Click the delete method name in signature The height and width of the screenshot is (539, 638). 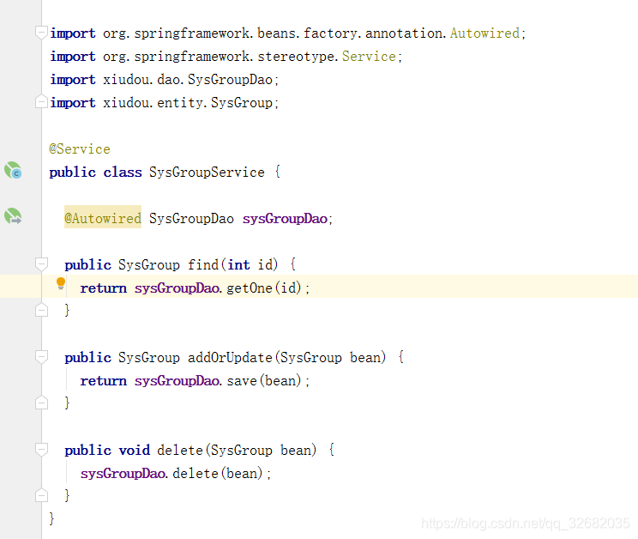pyautogui.click(x=180, y=451)
